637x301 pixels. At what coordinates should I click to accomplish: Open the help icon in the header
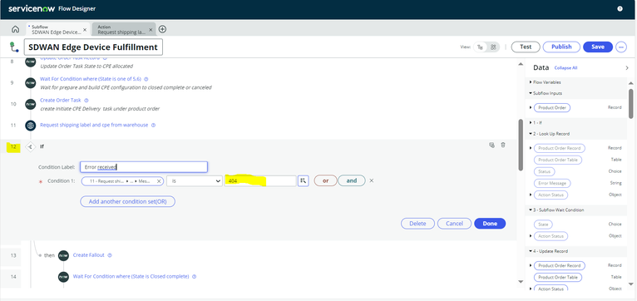point(620,8)
